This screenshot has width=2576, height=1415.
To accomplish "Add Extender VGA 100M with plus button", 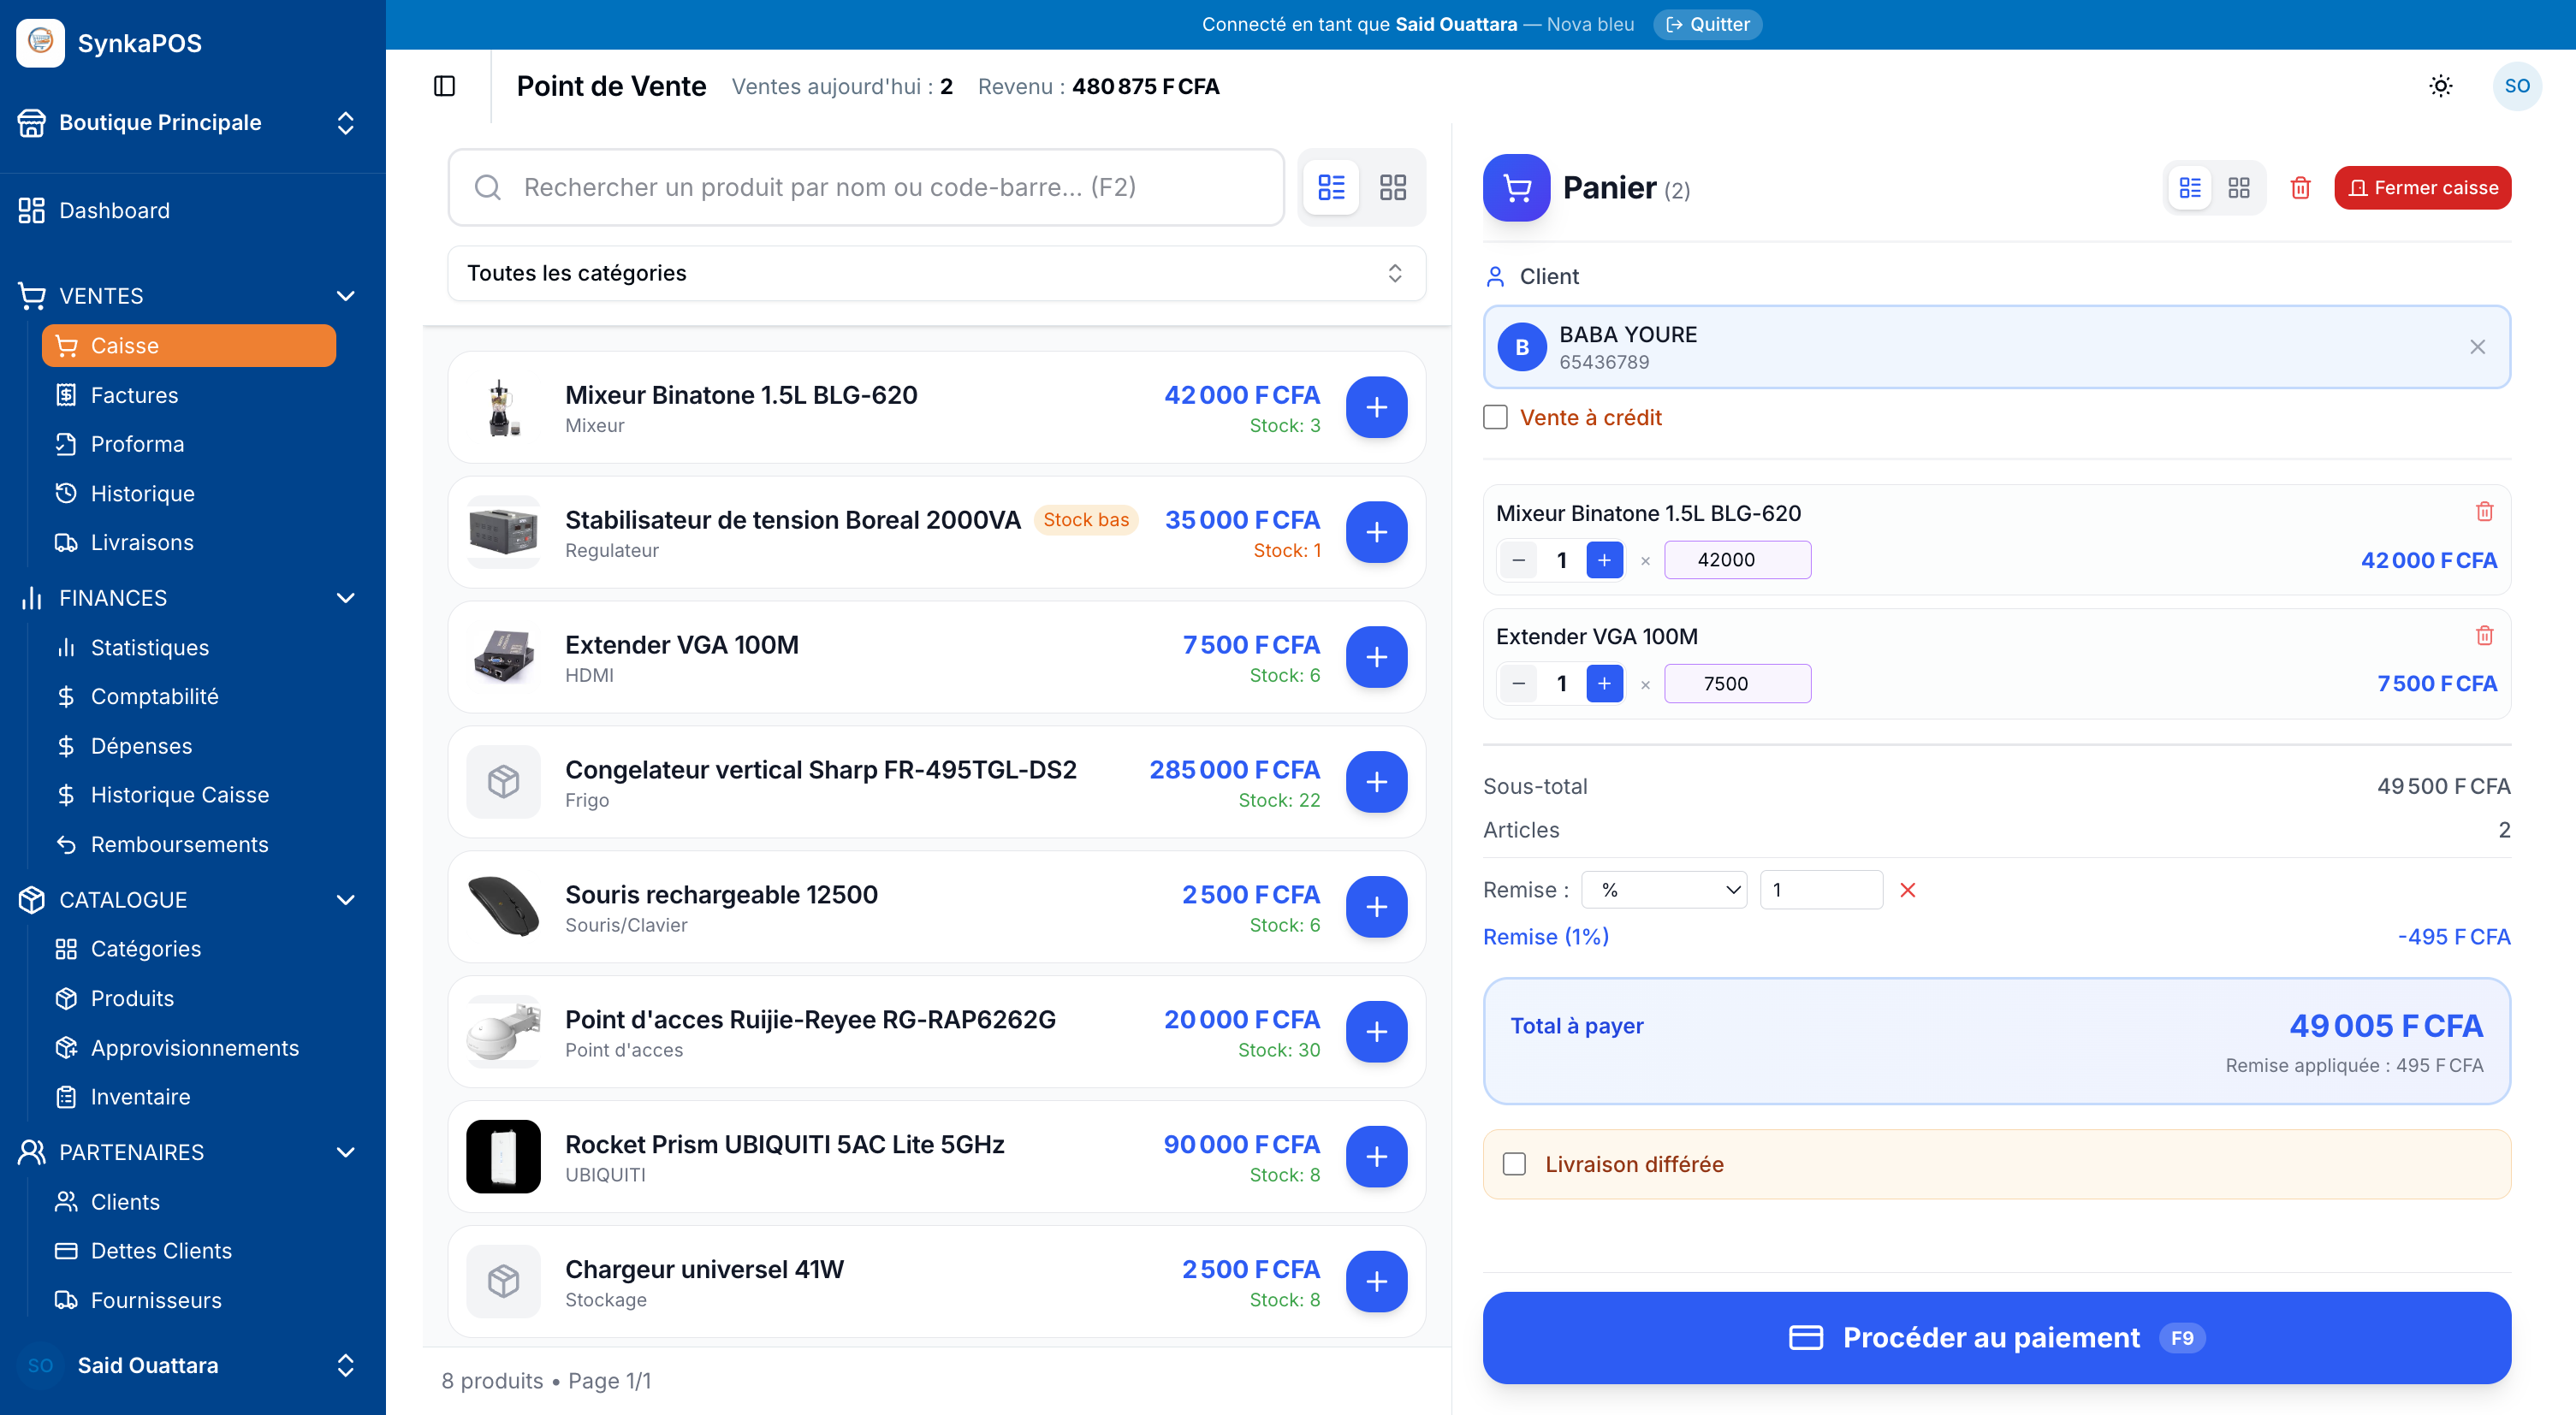I will 1376,656.
